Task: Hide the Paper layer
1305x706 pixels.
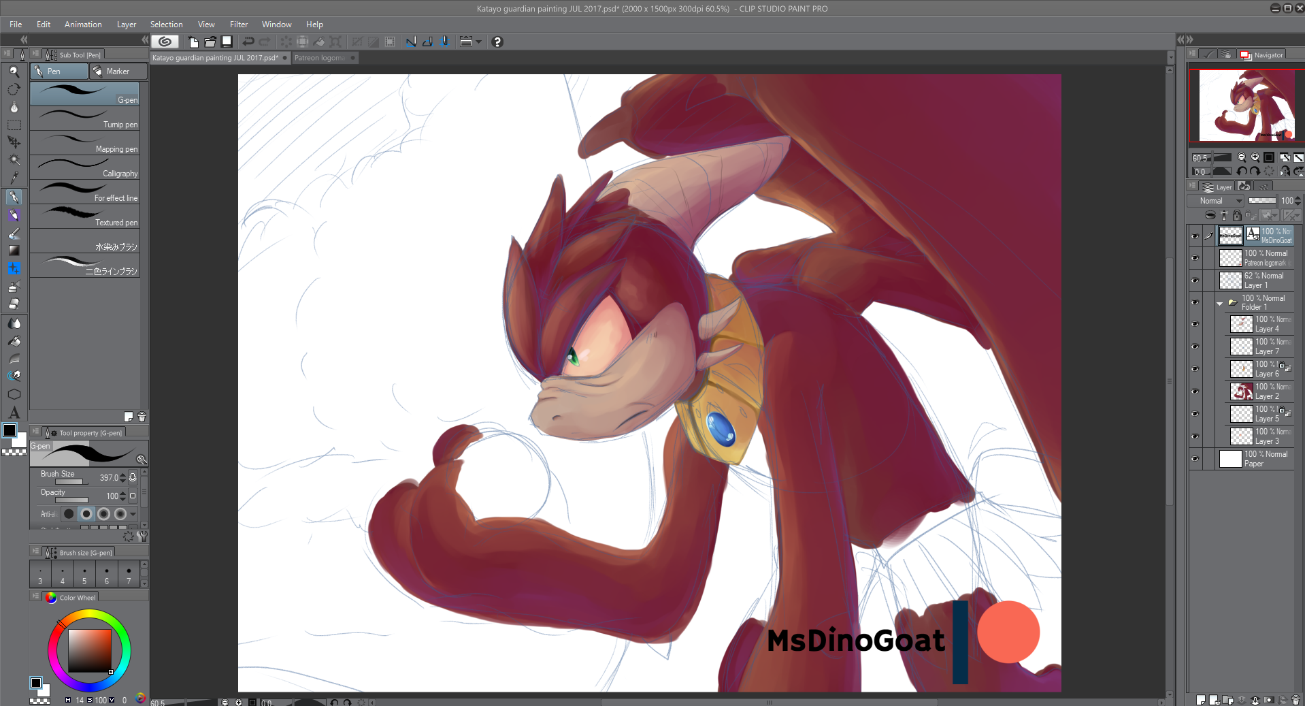Action: click(x=1195, y=459)
